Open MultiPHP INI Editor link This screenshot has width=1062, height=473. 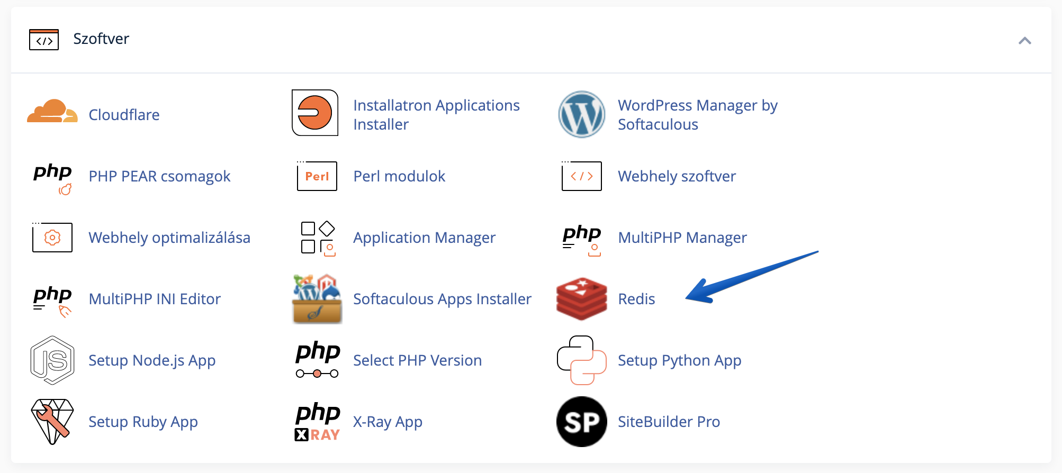tap(155, 299)
